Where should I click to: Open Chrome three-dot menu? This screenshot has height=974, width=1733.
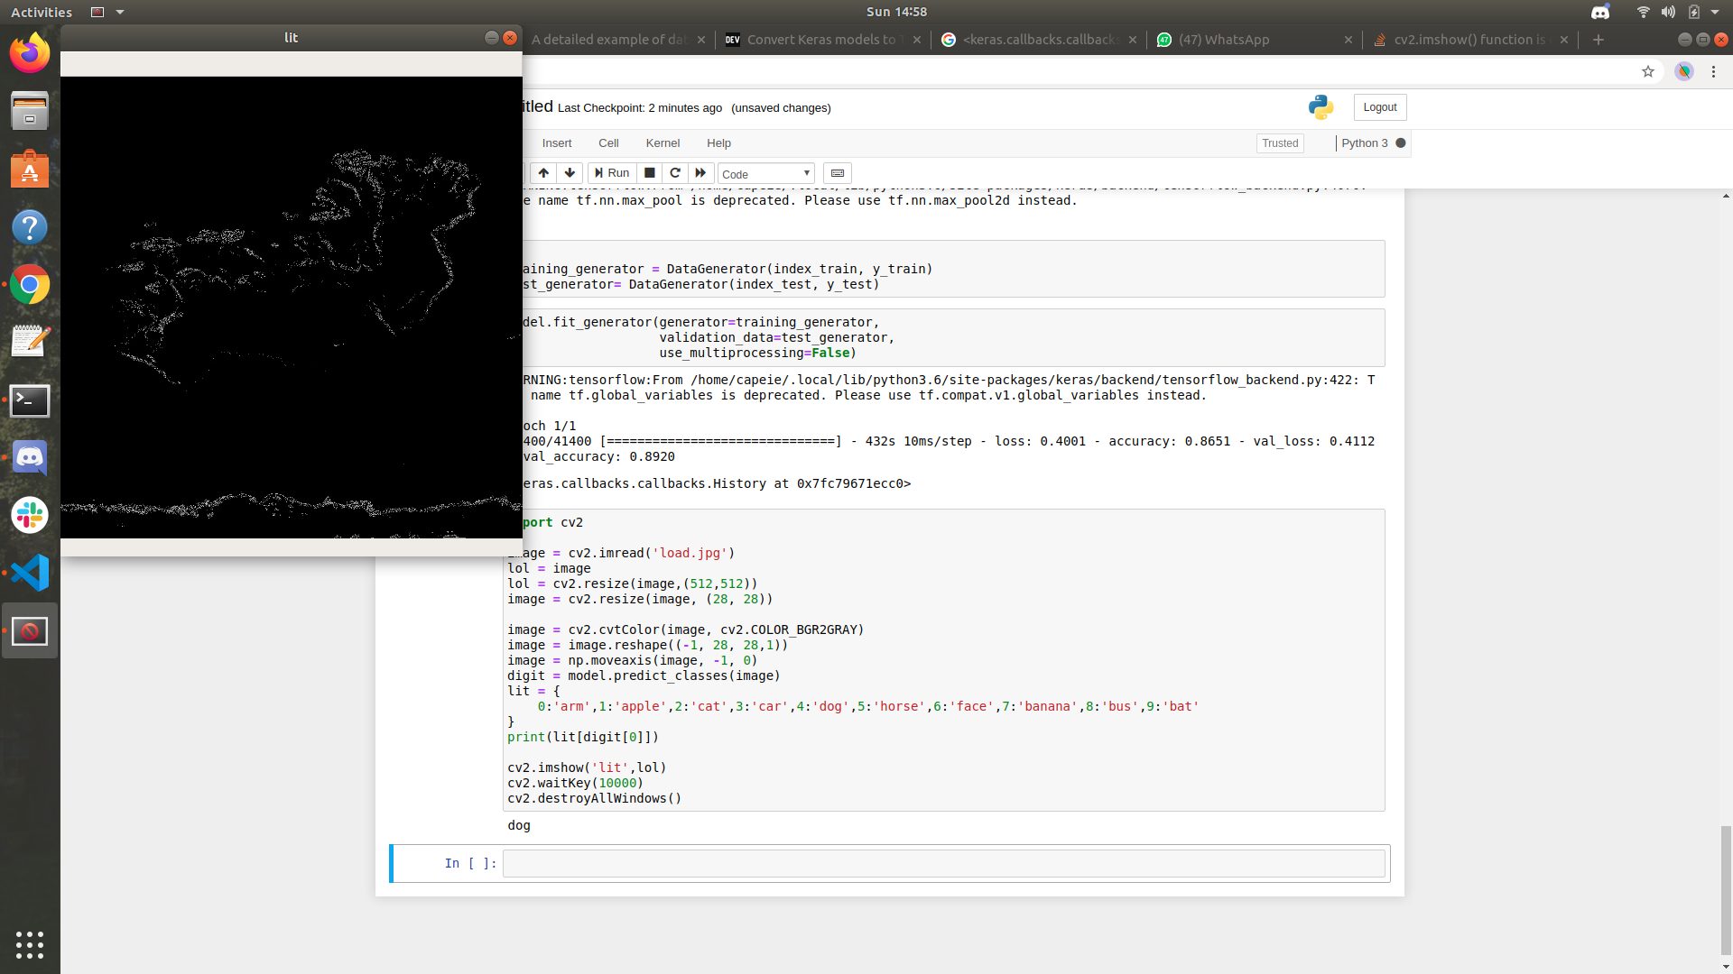[1713, 72]
